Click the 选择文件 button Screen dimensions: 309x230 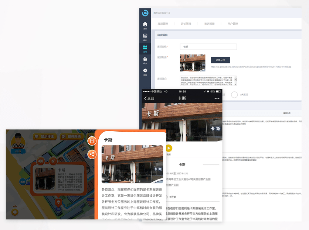(220, 60)
